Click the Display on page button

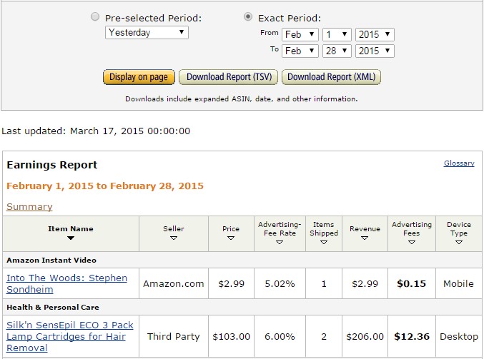[139, 77]
